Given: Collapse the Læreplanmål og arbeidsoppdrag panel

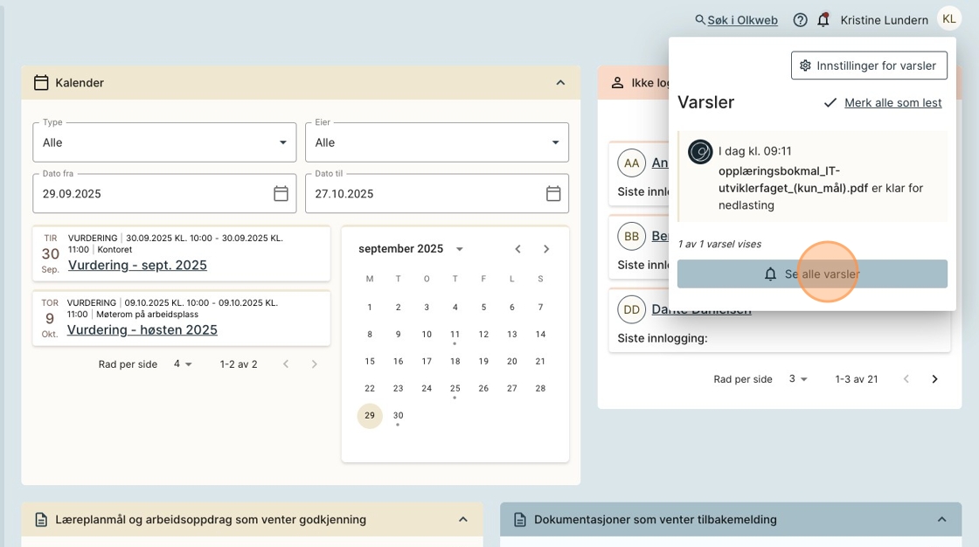Looking at the screenshot, I should coord(463,520).
